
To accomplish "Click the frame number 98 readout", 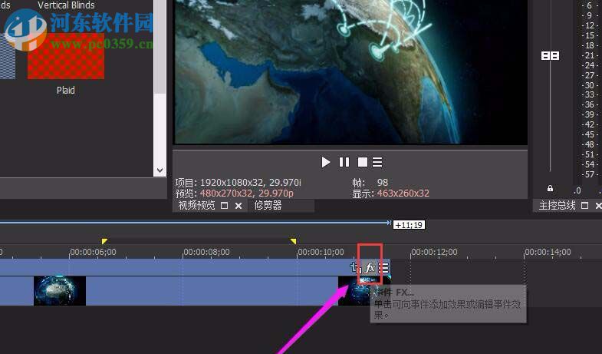I will point(383,183).
